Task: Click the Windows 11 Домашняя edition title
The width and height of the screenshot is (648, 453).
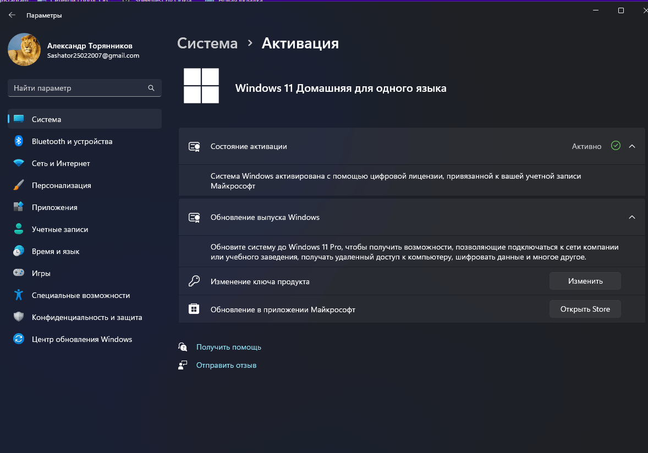Action: [x=341, y=88]
